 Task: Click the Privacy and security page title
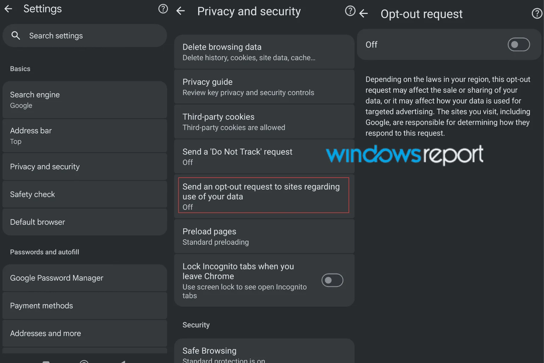(x=249, y=11)
